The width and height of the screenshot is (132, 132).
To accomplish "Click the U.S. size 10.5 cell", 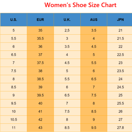I will [x=14, y=120].
